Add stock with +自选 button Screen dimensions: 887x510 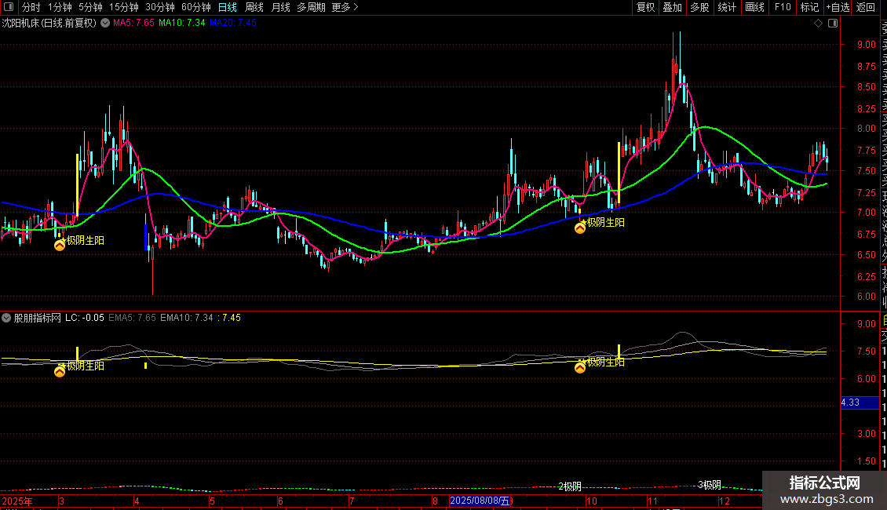[838, 7]
